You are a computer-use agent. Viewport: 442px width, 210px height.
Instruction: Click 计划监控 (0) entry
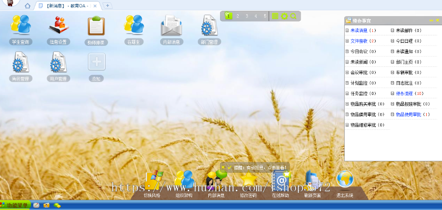363,83
